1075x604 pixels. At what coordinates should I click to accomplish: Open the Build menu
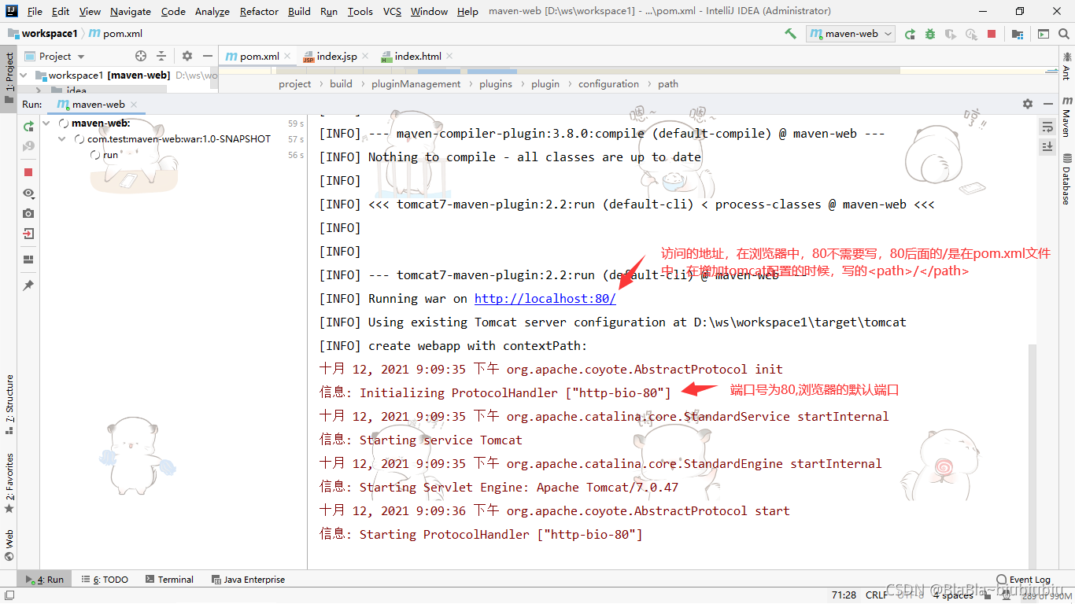coord(299,11)
